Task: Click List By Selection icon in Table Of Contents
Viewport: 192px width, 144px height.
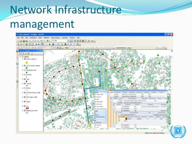Action: tap(28, 54)
